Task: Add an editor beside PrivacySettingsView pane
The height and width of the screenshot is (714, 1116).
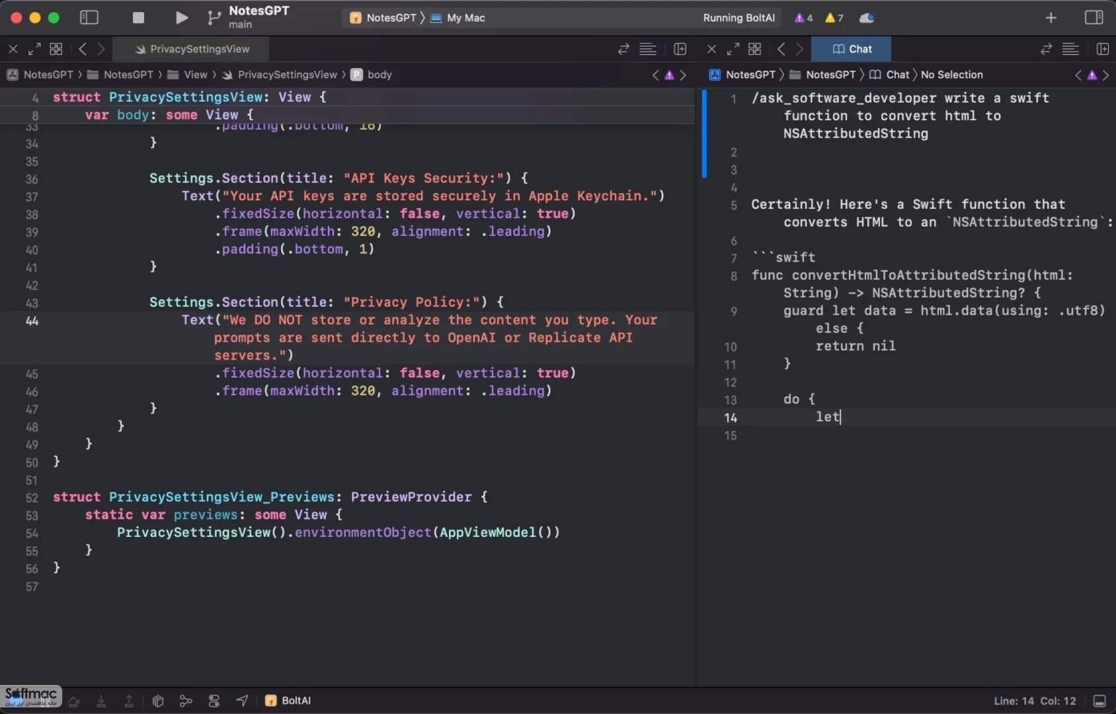Action: point(680,49)
